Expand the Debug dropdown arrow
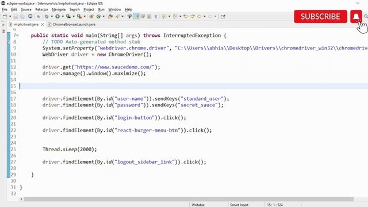 pyautogui.click(x=52, y=17)
